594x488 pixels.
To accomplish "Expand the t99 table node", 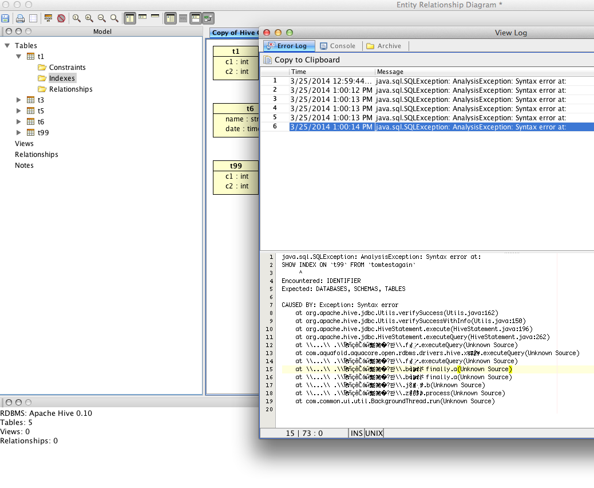I will 18,133.
